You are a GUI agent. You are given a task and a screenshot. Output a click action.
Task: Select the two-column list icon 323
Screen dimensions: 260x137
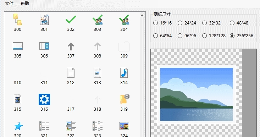[98, 126]
